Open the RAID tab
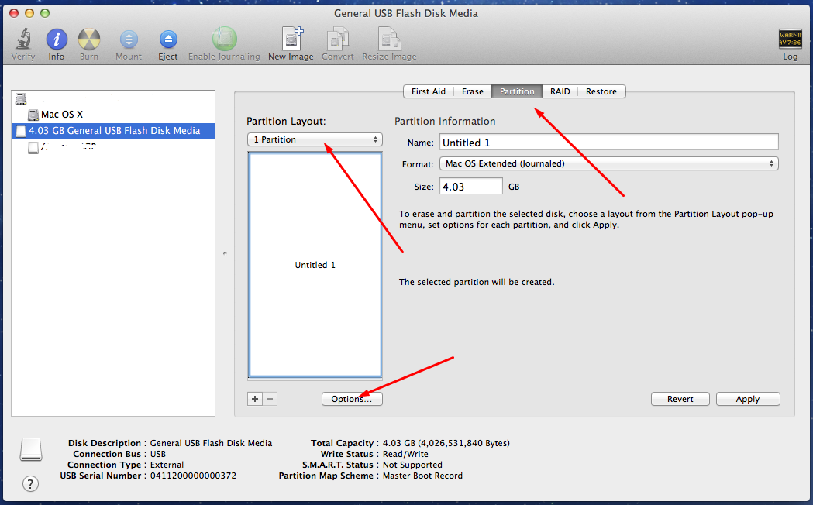 point(560,91)
